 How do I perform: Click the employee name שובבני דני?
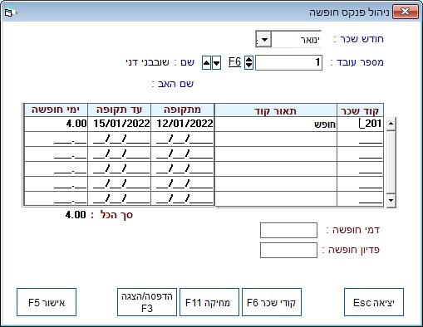tap(147, 62)
